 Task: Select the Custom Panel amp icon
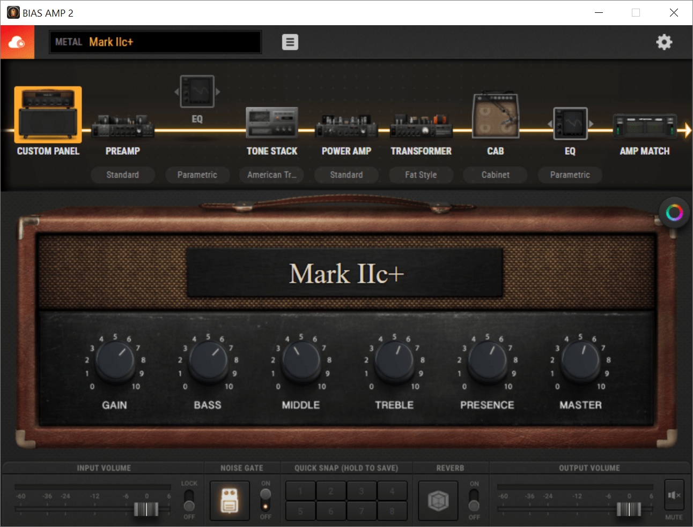pos(48,114)
